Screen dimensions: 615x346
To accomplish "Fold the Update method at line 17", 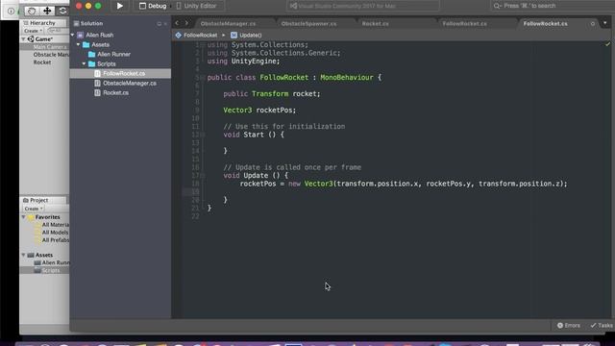I will point(203,175).
